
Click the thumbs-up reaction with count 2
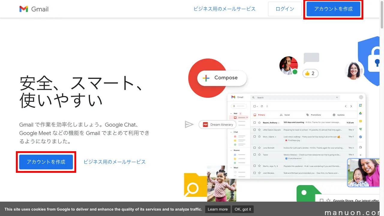point(310,73)
